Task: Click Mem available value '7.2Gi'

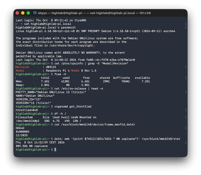Action: click(x=146, y=81)
